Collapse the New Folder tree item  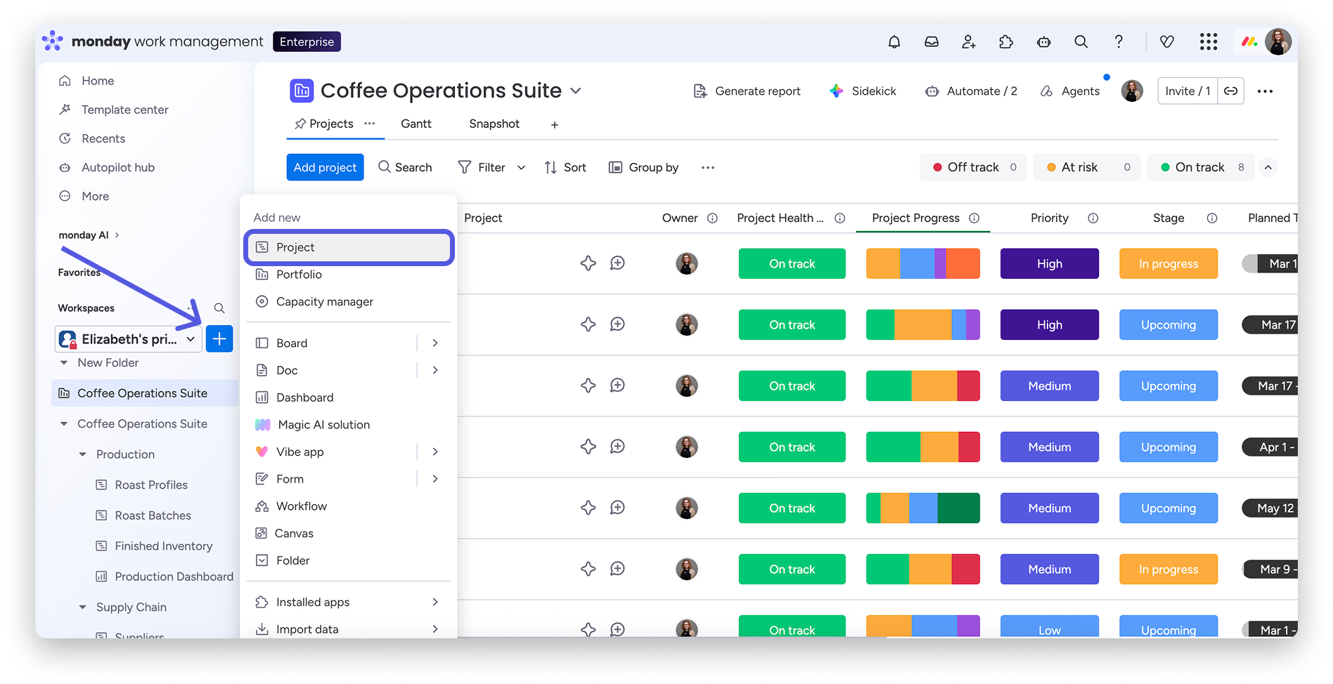click(x=64, y=363)
